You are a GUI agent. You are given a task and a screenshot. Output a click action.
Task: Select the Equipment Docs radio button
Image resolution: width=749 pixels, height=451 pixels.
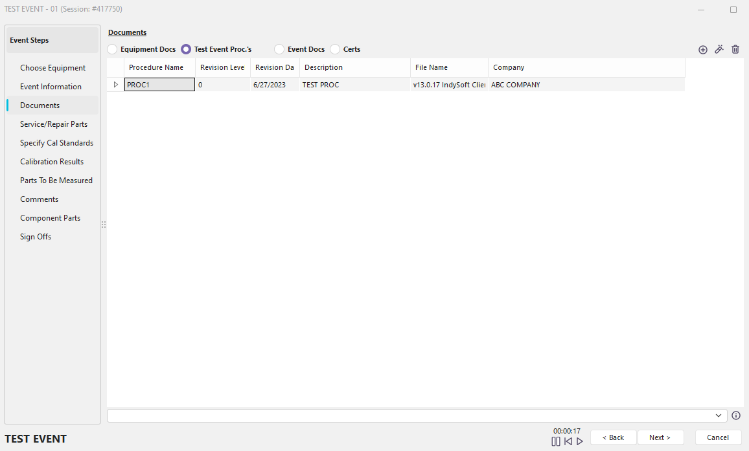pos(113,49)
